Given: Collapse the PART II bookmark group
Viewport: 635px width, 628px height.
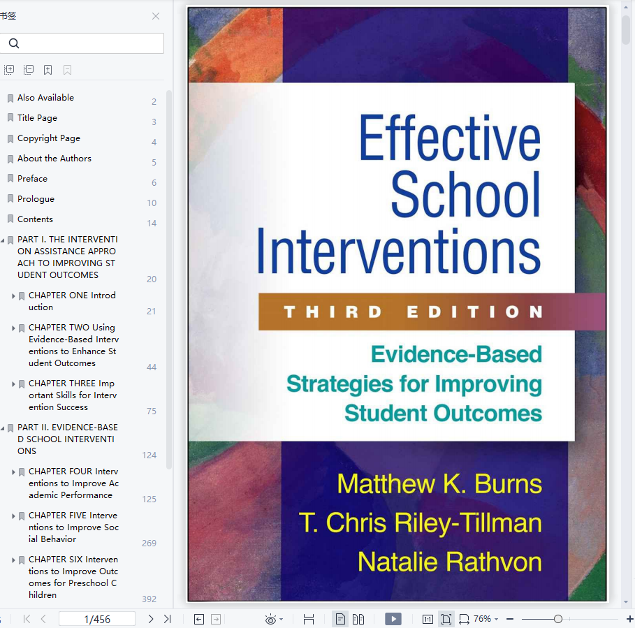Looking at the screenshot, I should click(x=3, y=428).
